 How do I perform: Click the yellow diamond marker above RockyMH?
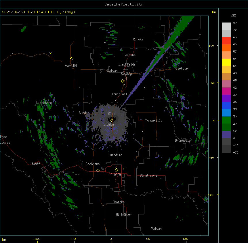72,59
